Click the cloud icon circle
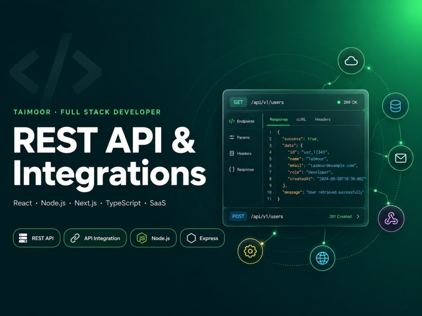 [x=351, y=61]
